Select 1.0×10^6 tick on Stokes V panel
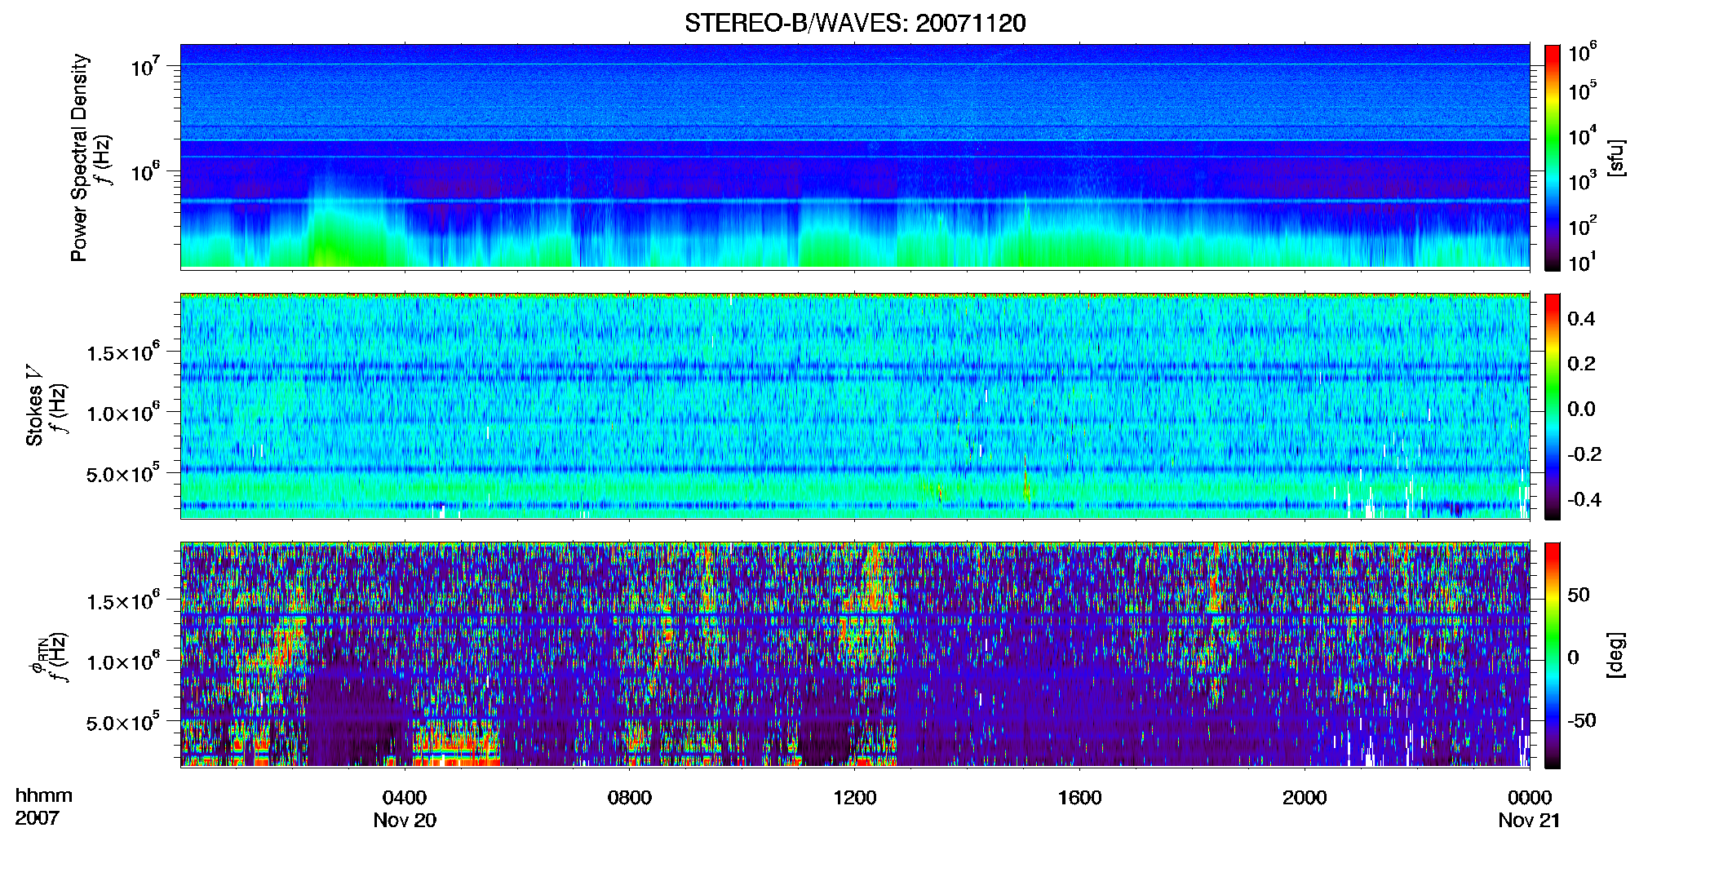This screenshot has height=881, width=1710. click(123, 412)
